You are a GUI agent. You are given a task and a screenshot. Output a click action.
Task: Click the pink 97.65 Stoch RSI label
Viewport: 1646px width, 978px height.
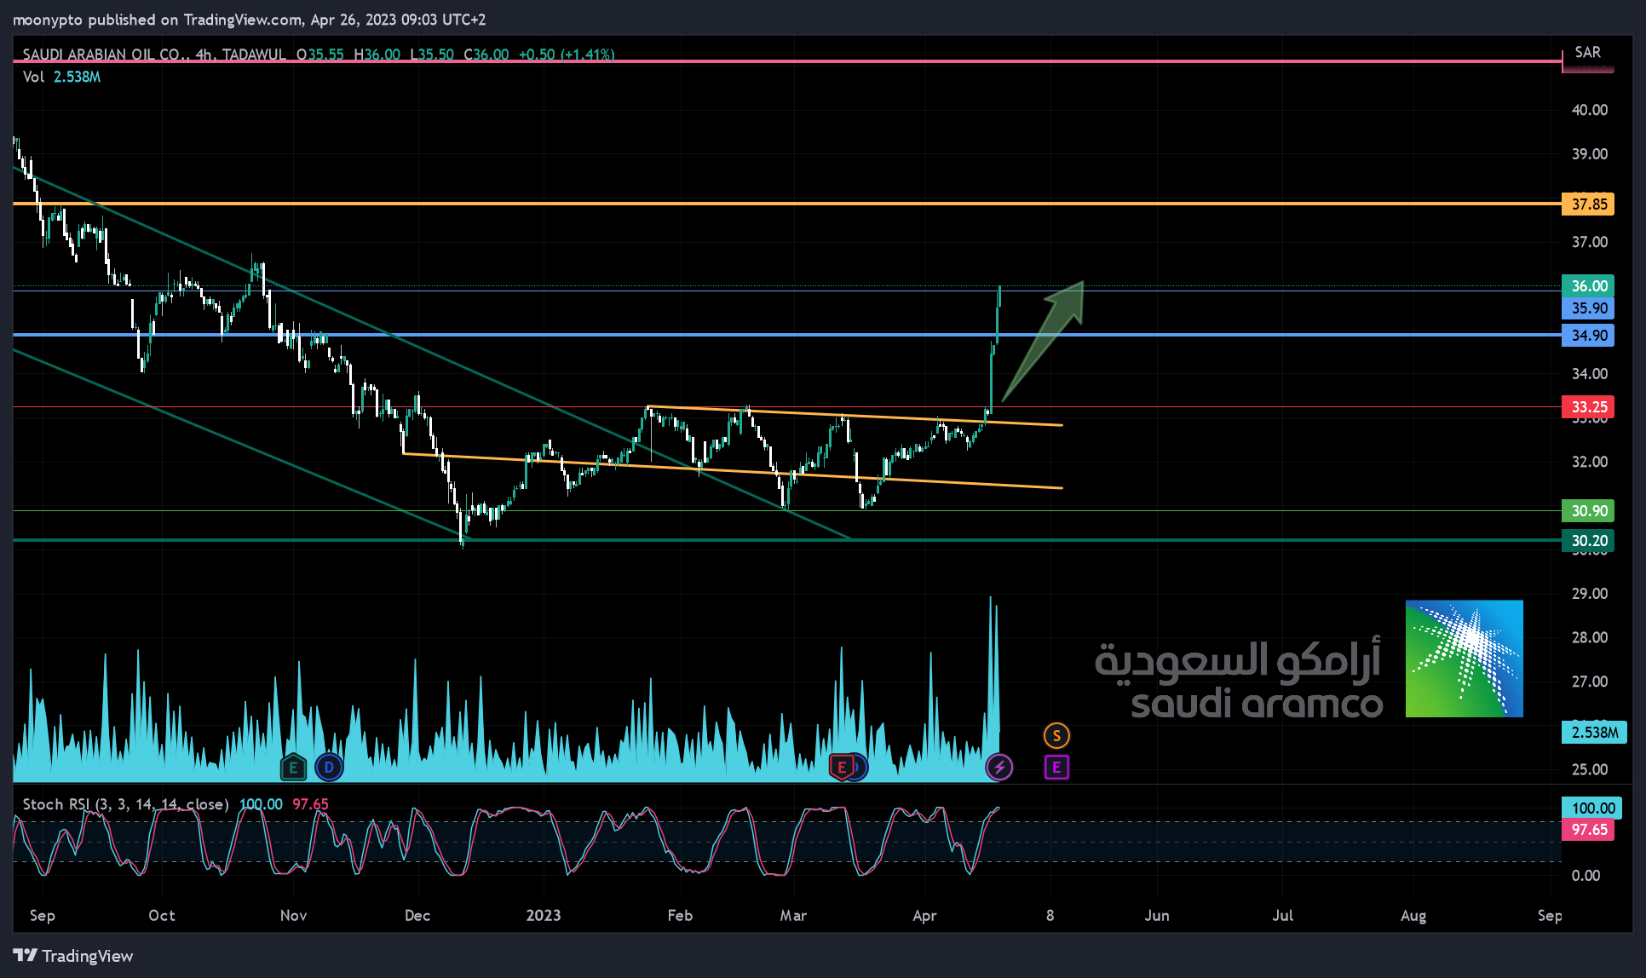pos(1588,830)
